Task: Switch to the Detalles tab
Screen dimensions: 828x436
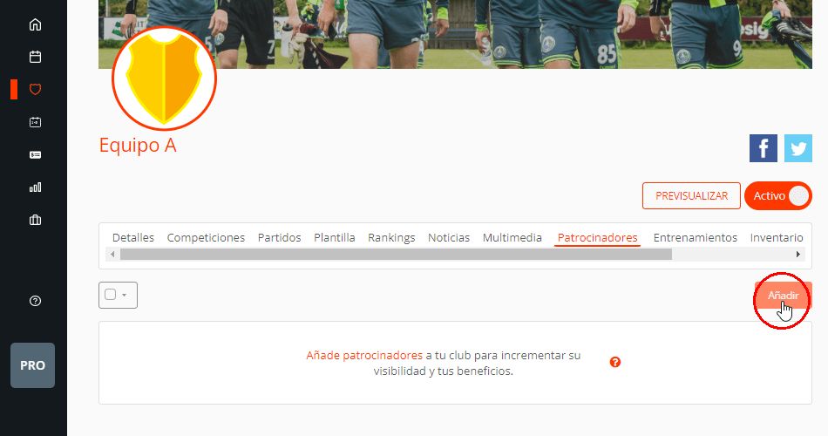Action: pos(133,238)
